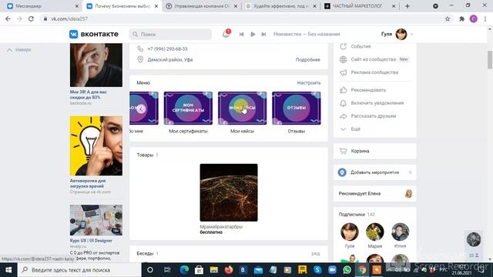Open the product image under Товары
This screenshot has width=493, height=277.
[229, 192]
